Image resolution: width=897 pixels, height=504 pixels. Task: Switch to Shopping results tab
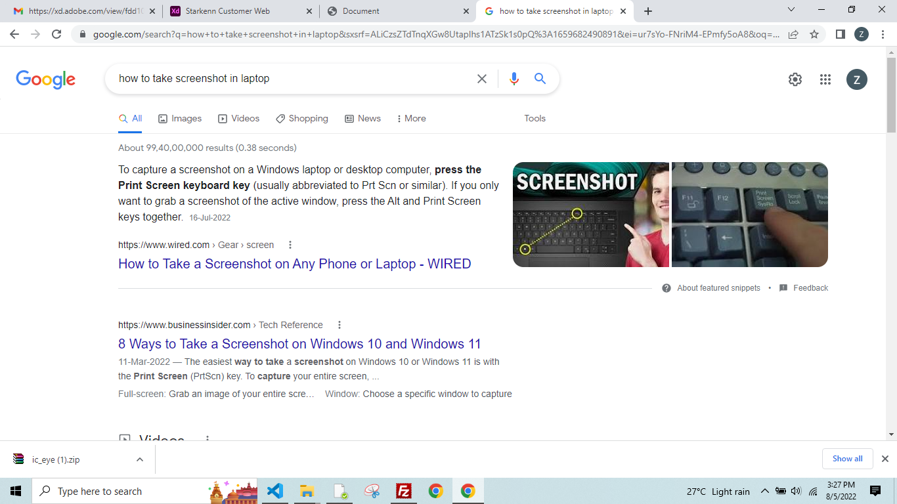coord(302,119)
